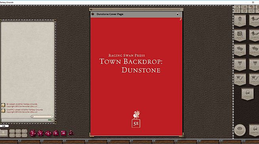Screen dimensions: 259x144
Task: Click the Town Backdrop: Dunstone cover image
Action: coord(136,77)
